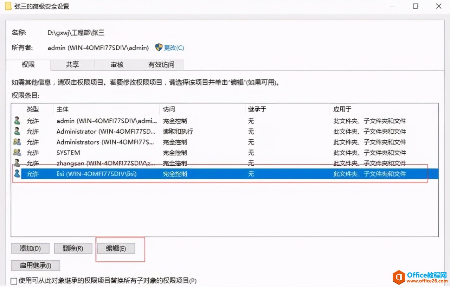
Task: Click the Administrators group icon
Action: [x=17, y=142]
